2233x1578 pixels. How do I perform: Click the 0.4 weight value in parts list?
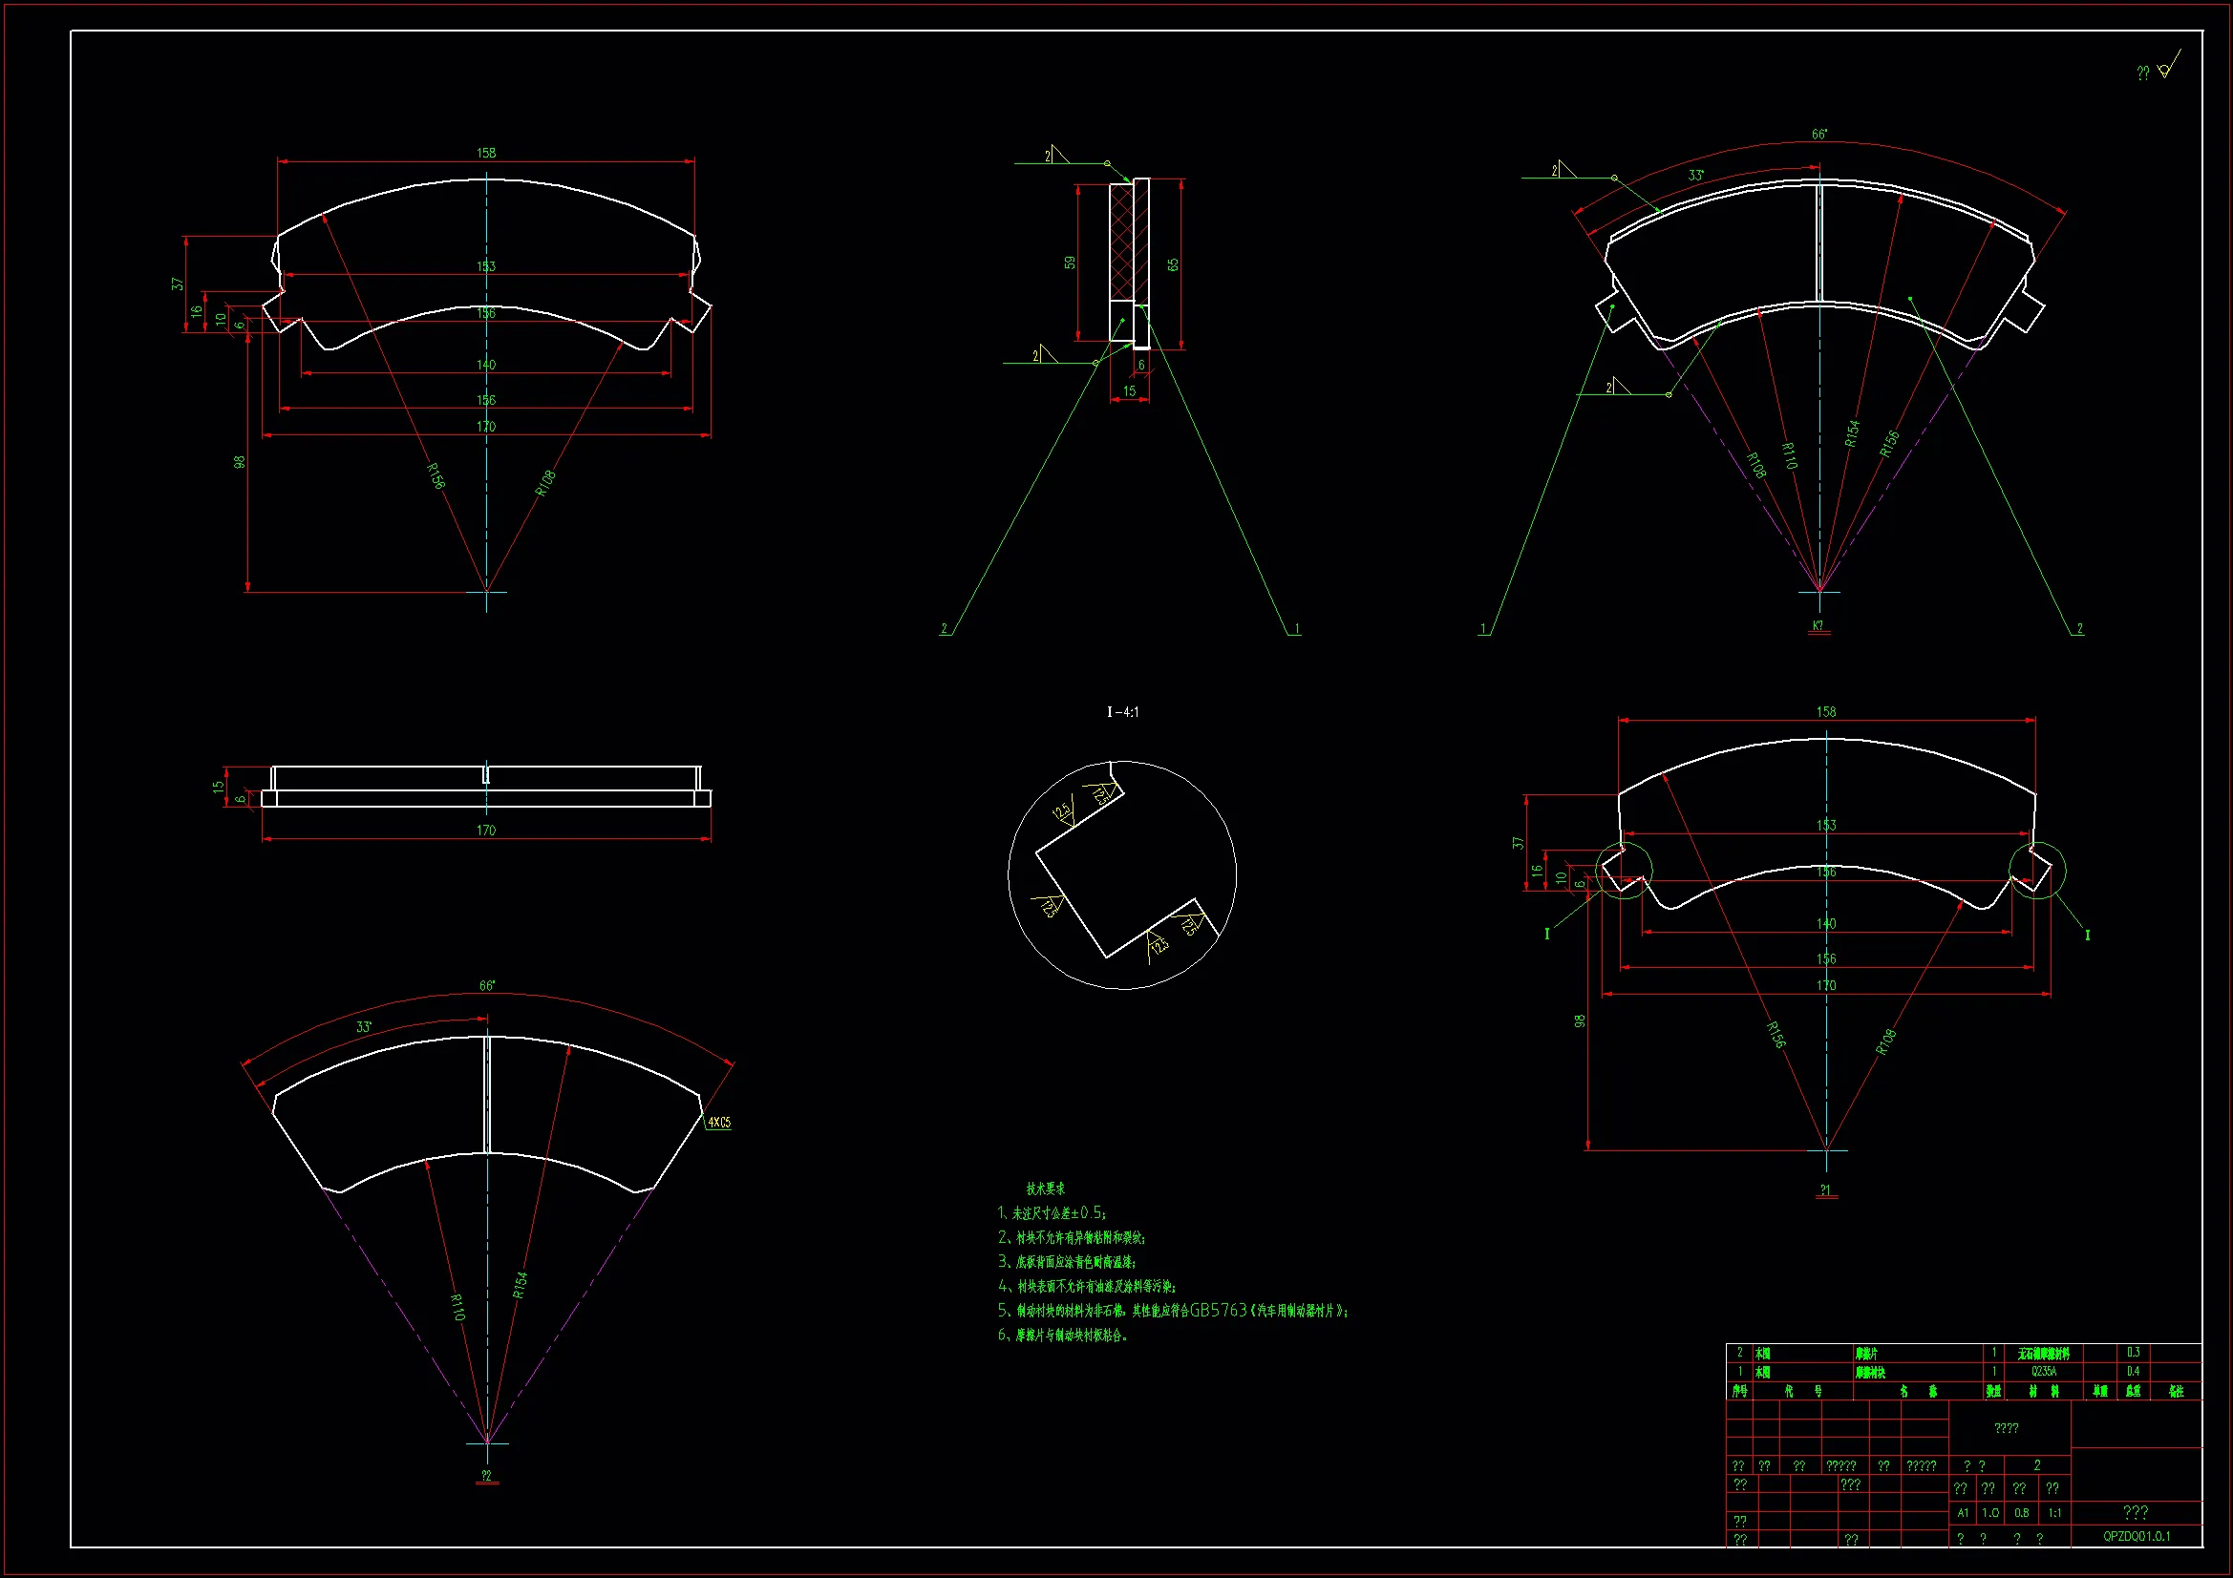[x=2133, y=1372]
